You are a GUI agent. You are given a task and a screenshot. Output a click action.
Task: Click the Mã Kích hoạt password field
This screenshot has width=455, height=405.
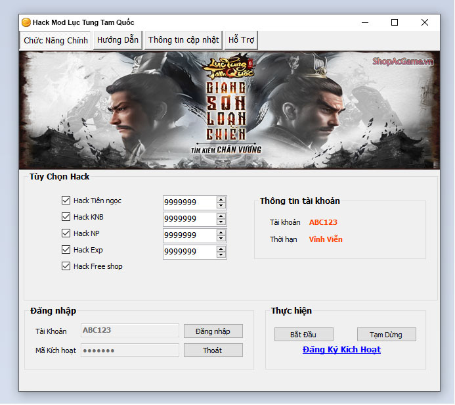(x=130, y=350)
